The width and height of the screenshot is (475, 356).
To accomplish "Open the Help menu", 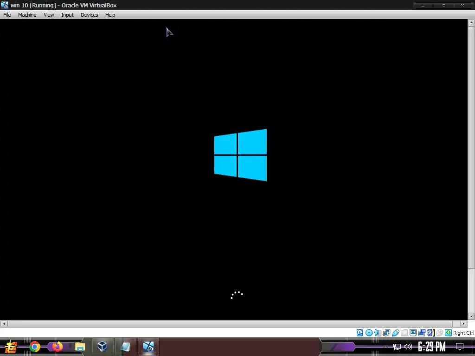I will click(110, 15).
